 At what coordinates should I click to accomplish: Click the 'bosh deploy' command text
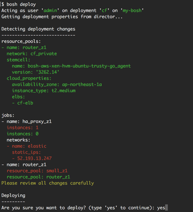[x=21, y=4]
